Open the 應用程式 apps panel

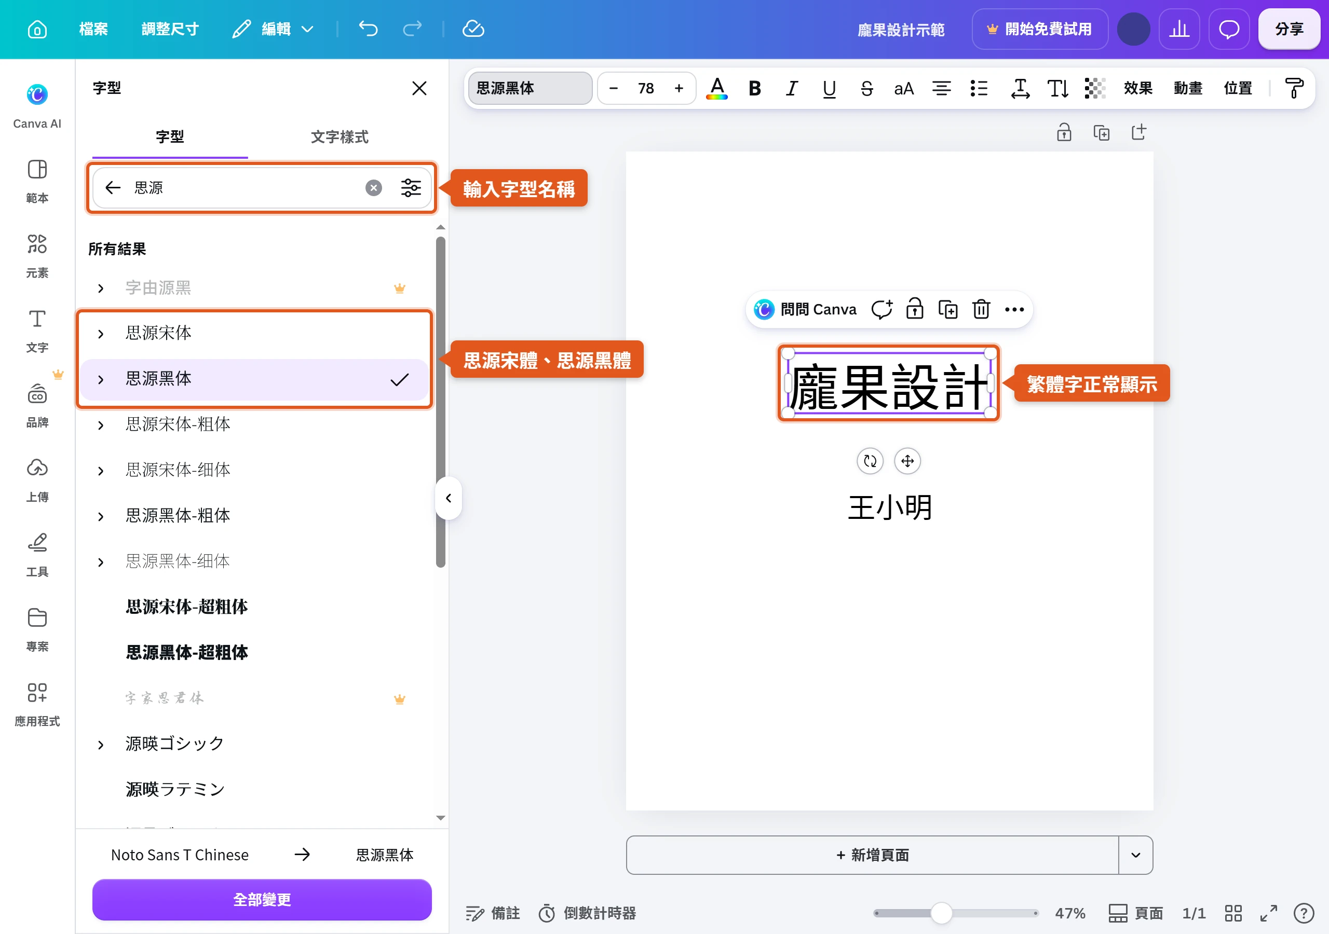point(37,704)
